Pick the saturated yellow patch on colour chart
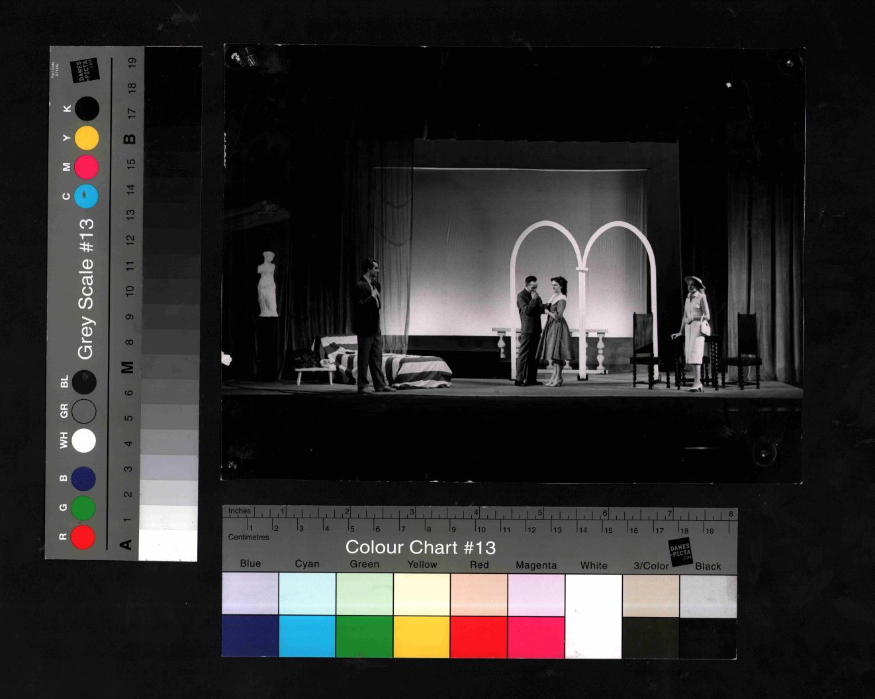 [422, 637]
